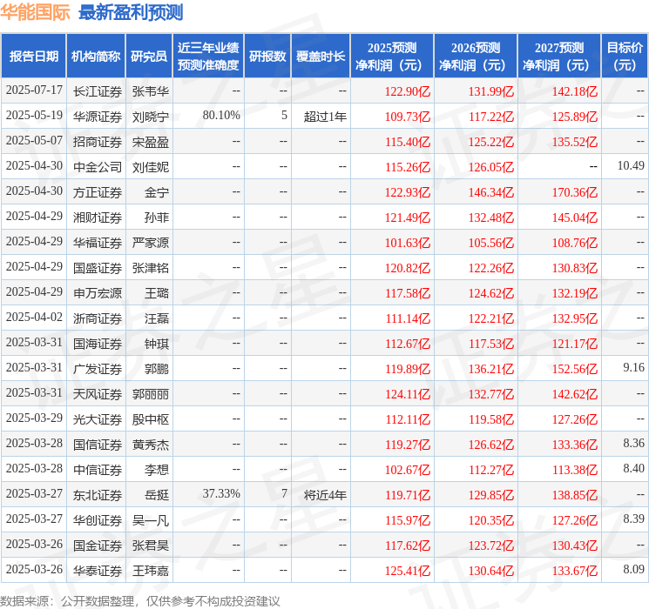Select 中金公司 target price 10.49
The height and width of the screenshot is (609, 649).
coord(631,166)
